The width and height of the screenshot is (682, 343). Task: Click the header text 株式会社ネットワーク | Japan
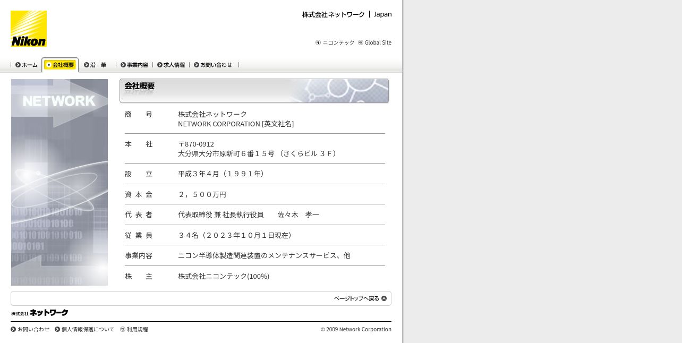click(x=347, y=14)
